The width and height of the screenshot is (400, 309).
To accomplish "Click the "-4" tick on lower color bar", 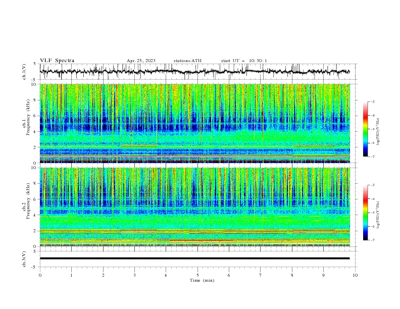I will (x=372, y=199).
